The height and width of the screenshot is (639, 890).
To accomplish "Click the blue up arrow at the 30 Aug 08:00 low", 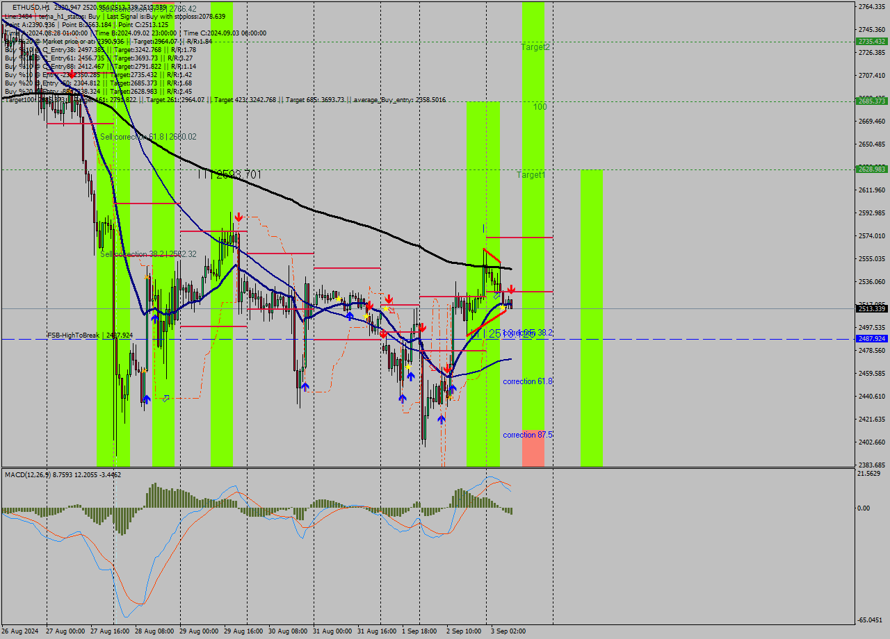I will point(305,386).
